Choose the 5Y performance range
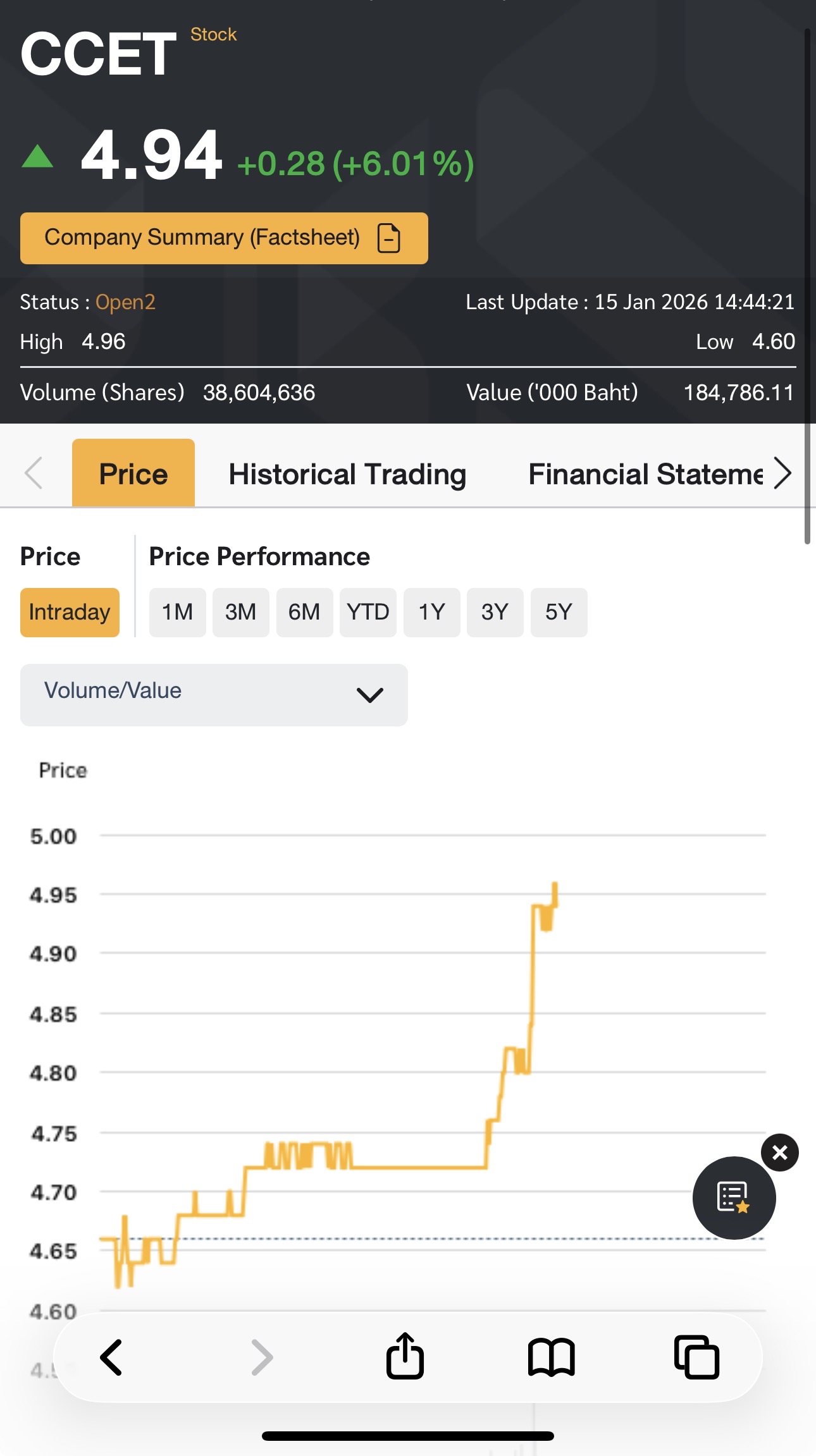 559,612
